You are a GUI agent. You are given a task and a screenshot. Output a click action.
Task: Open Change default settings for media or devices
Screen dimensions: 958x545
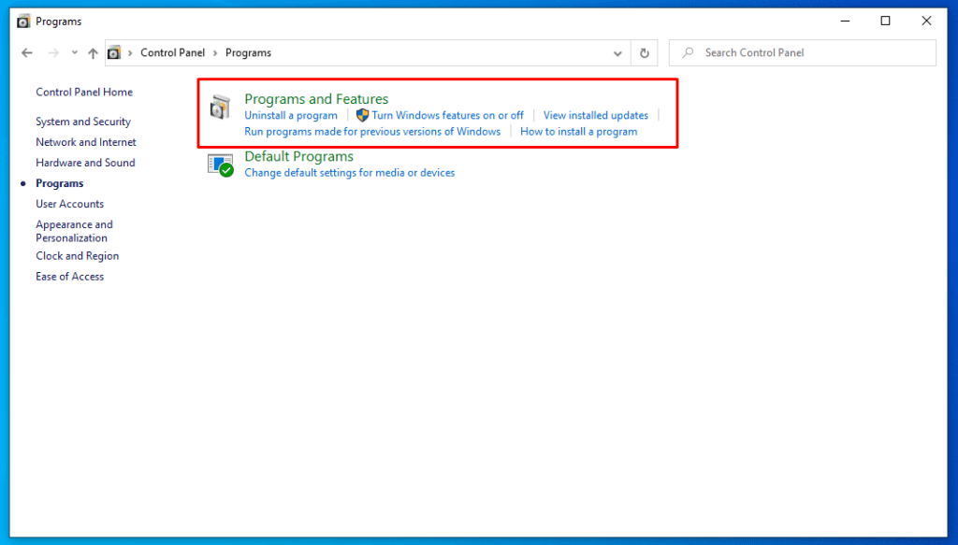coord(350,173)
